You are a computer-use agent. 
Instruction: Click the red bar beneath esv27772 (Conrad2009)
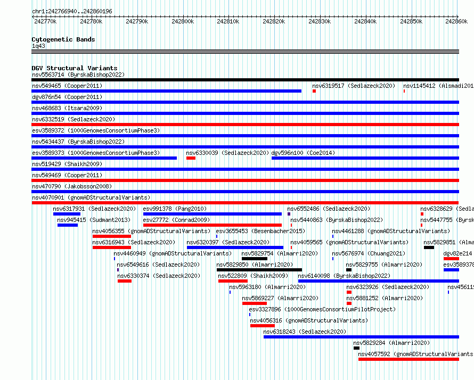click(213, 225)
